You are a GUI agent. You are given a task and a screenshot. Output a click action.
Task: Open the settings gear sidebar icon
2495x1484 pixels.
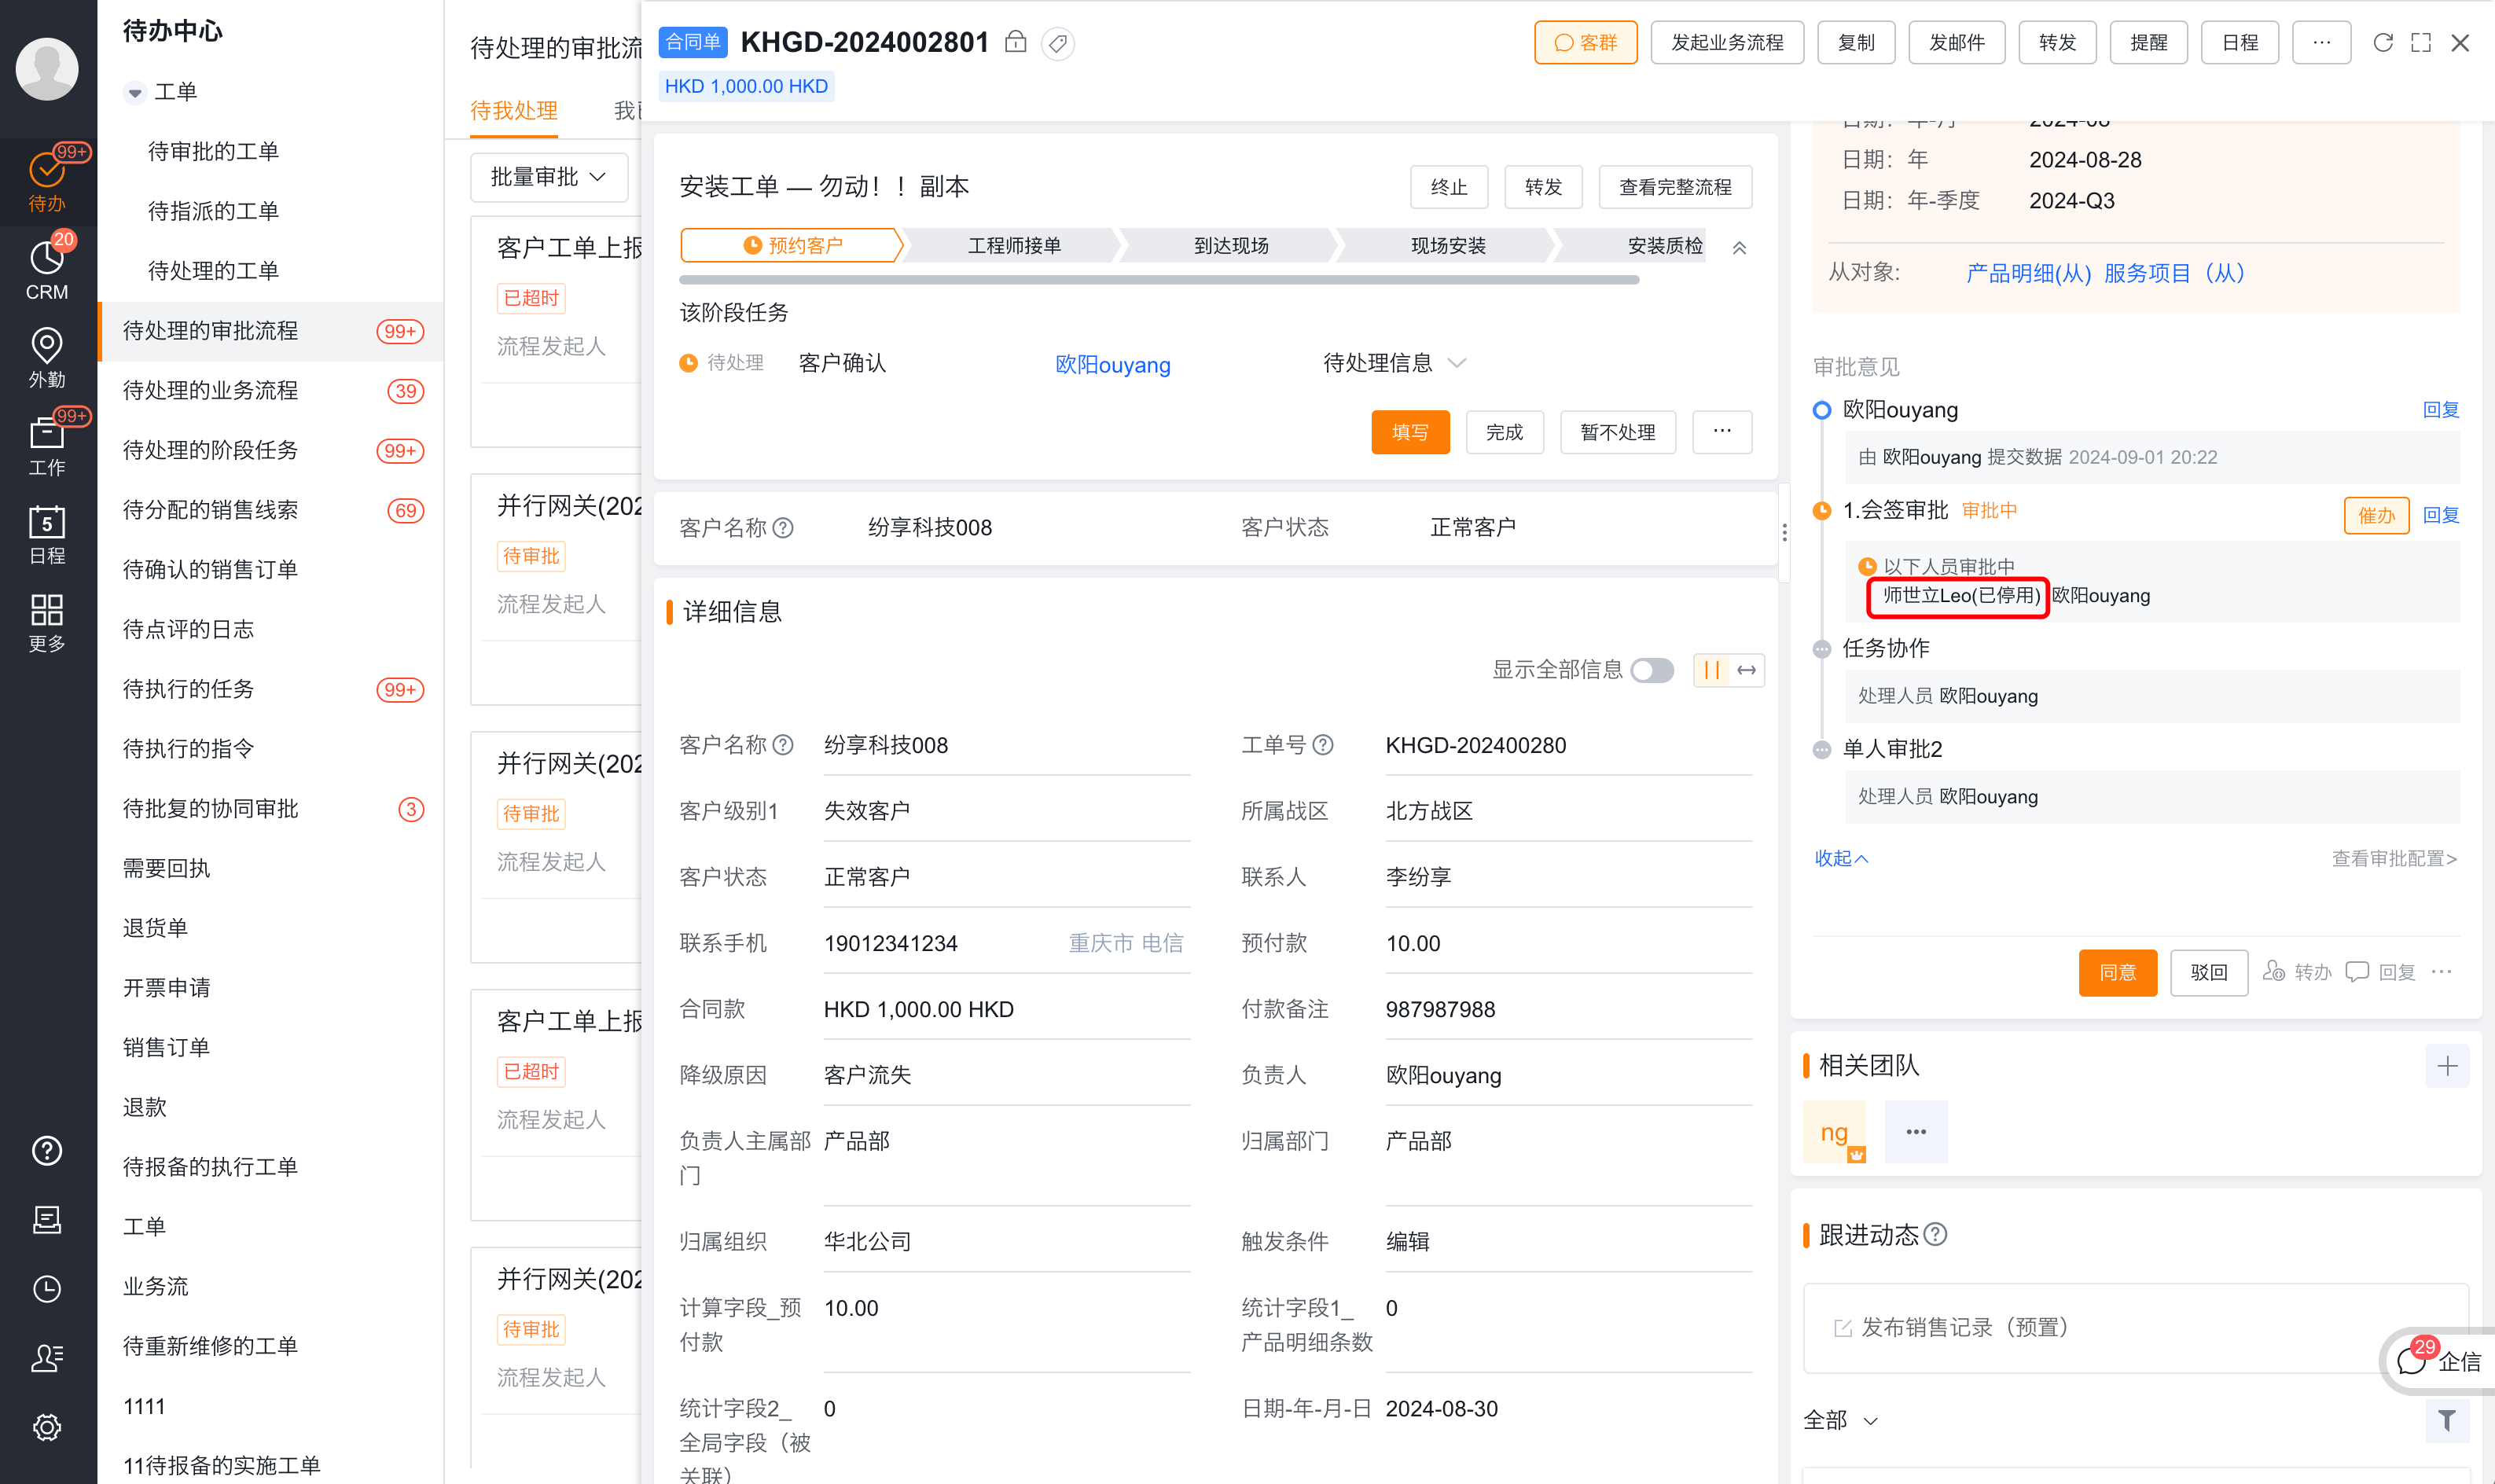(x=47, y=1427)
